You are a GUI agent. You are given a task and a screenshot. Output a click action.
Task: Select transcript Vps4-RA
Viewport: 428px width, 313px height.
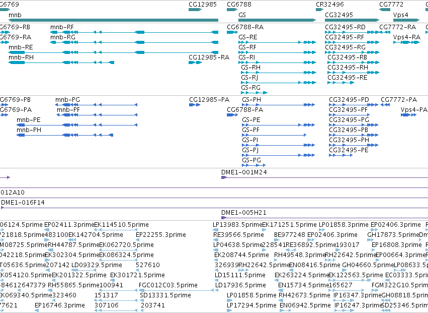406,42
